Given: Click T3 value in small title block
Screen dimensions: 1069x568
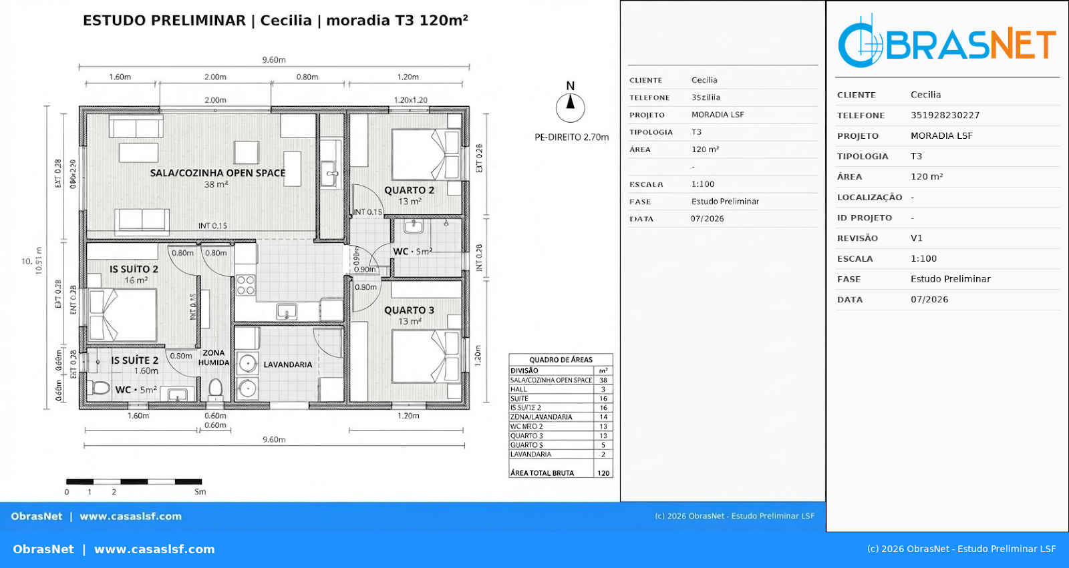Looking at the screenshot, I should point(696,132).
